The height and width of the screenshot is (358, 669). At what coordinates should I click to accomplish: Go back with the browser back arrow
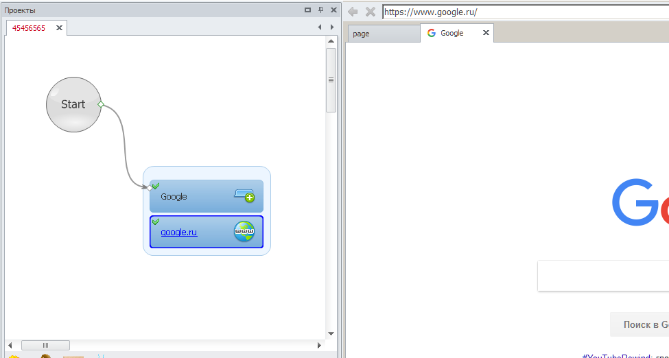353,12
